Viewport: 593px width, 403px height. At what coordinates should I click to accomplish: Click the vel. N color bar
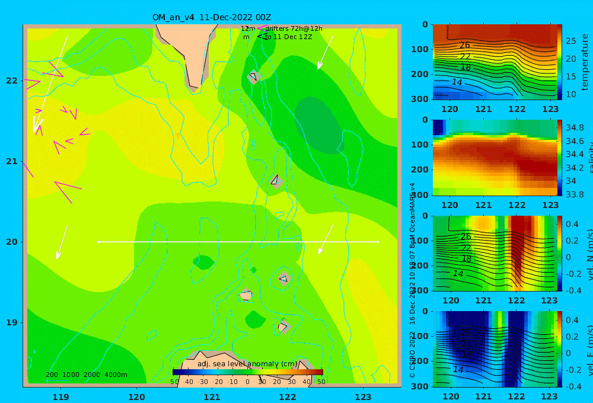tap(560, 253)
